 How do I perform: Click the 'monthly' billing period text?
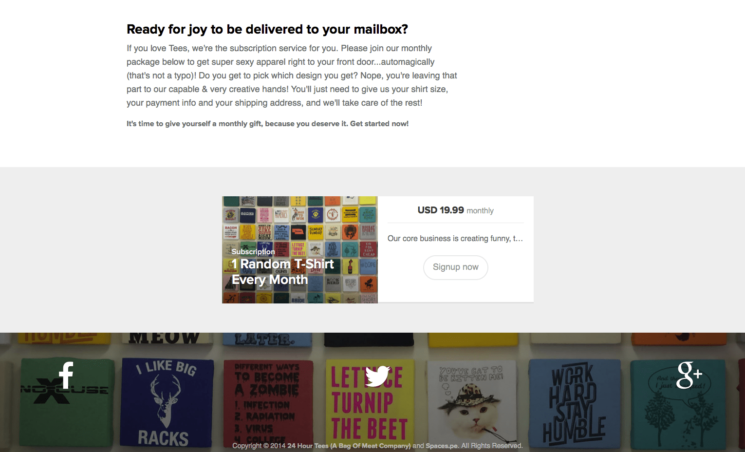pyautogui.click(x=480, y=211)
